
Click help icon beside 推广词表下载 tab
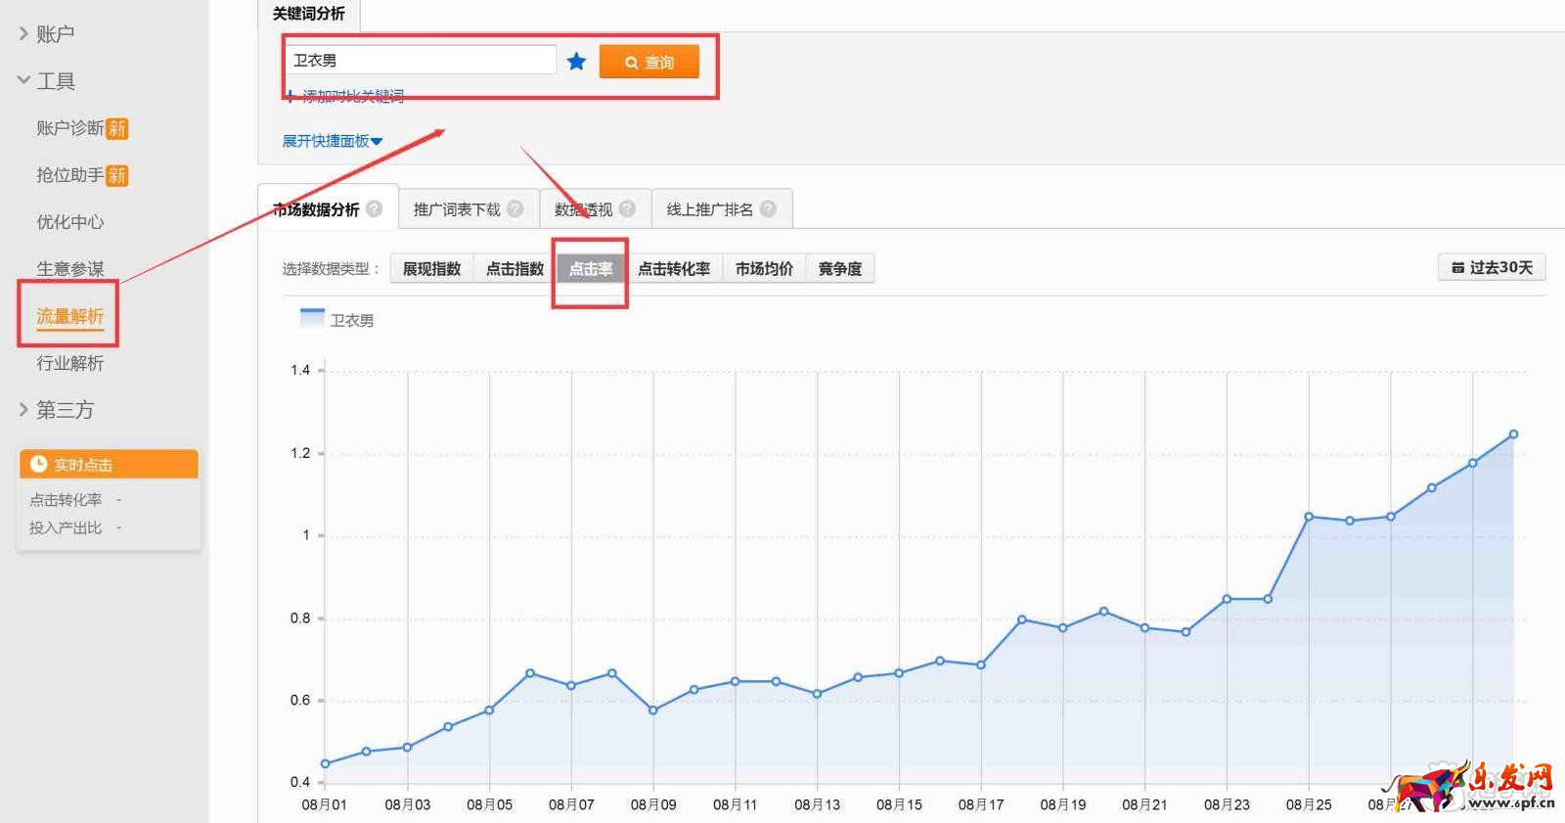pyautogui.click(x=515, y=209)
